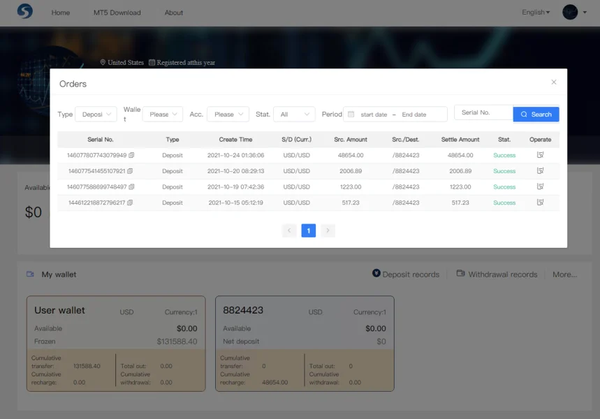Click the site logo in header
The height and width of the screenshot is (419, 600).
coord(25,12)
